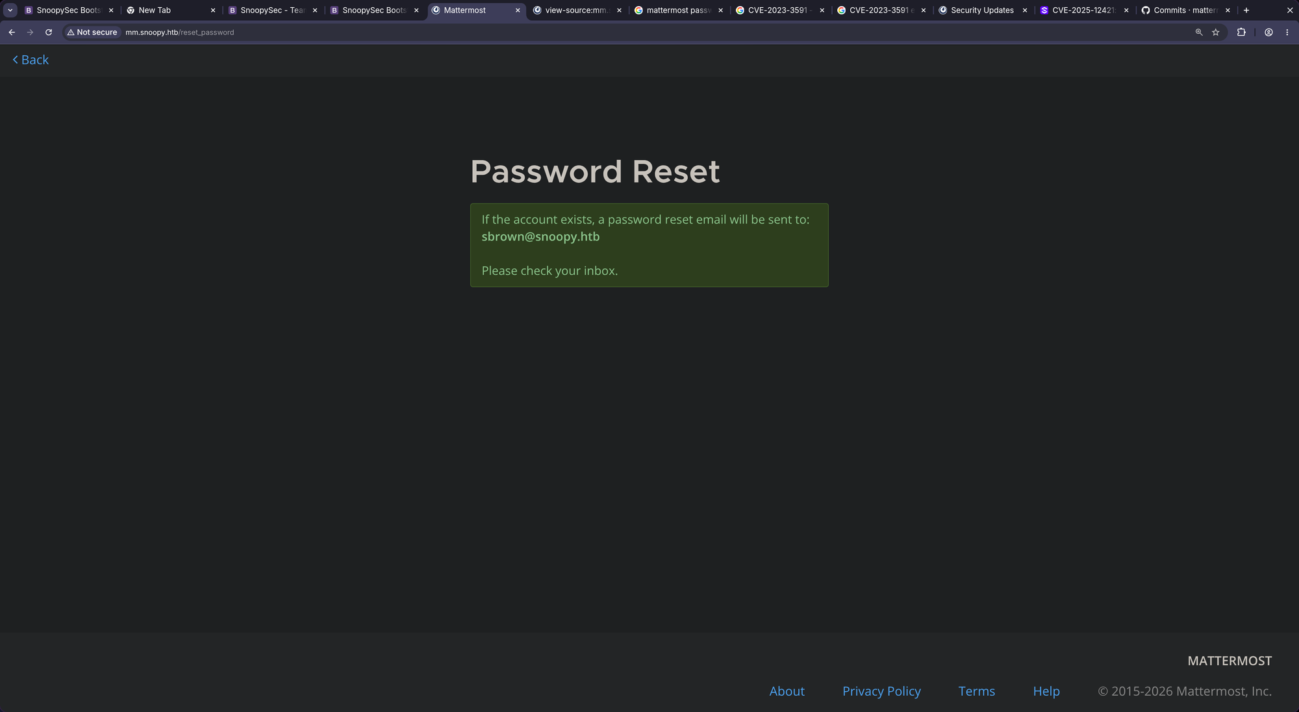Switch to the CVE-2025-12421 tab

(1083, 10)
